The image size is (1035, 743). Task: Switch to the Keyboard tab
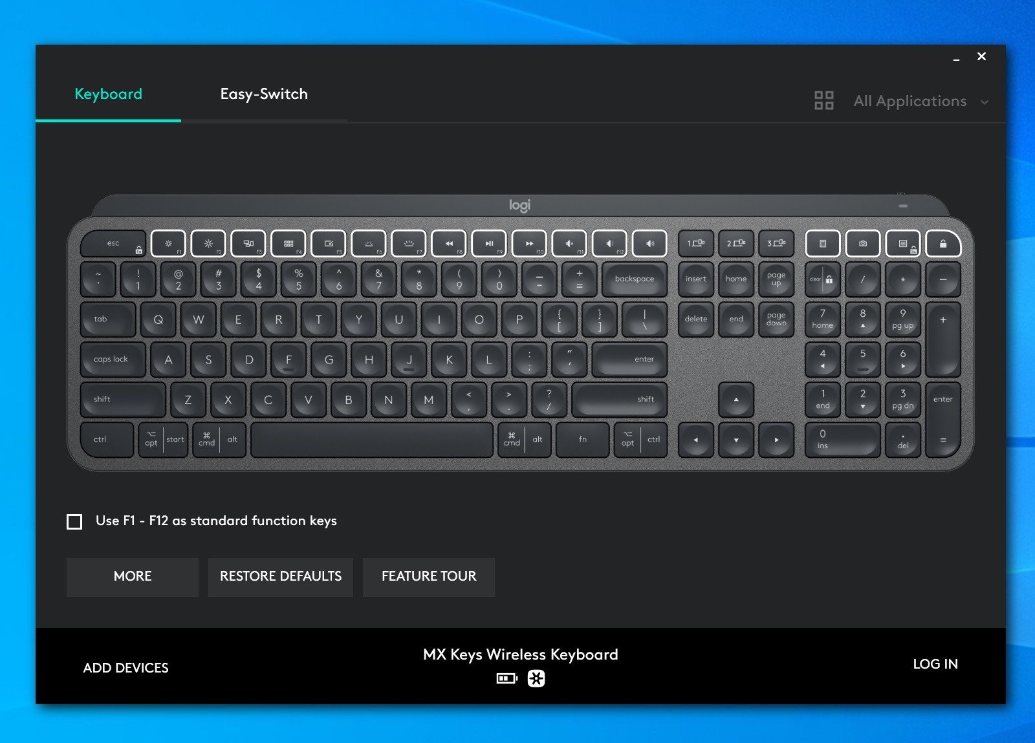pos(108,94)
